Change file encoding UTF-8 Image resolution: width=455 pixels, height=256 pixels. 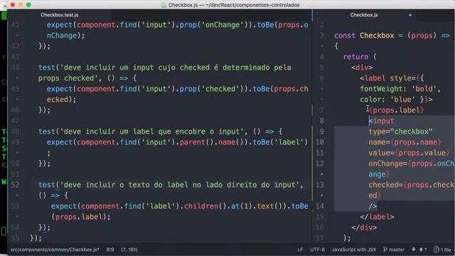(317, 250)
